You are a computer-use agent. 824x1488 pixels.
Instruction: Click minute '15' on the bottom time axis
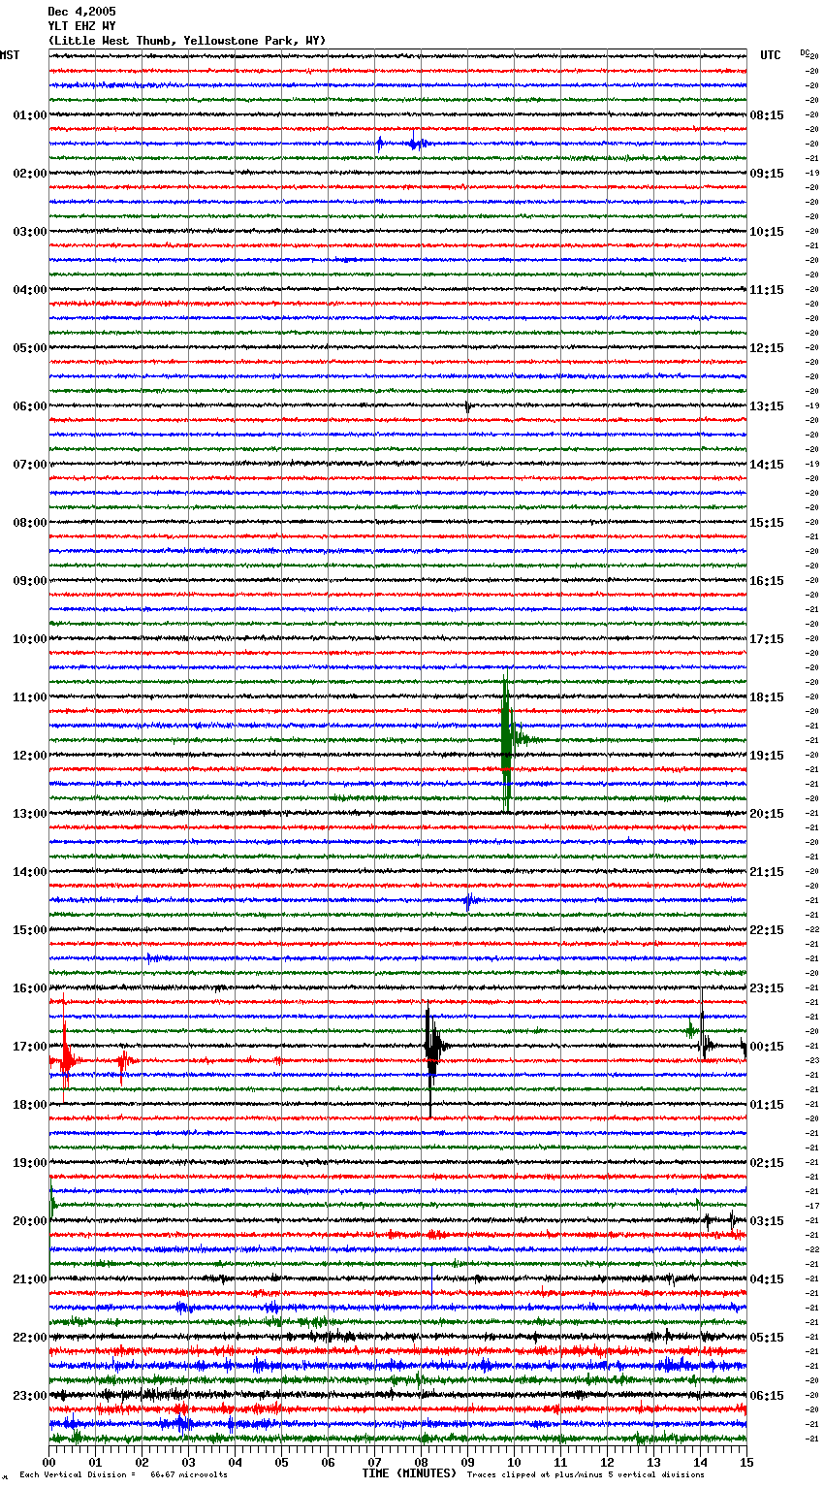[746, 1462]
